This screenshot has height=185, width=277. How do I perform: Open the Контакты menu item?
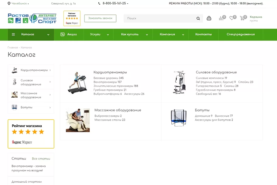(203, 34)
